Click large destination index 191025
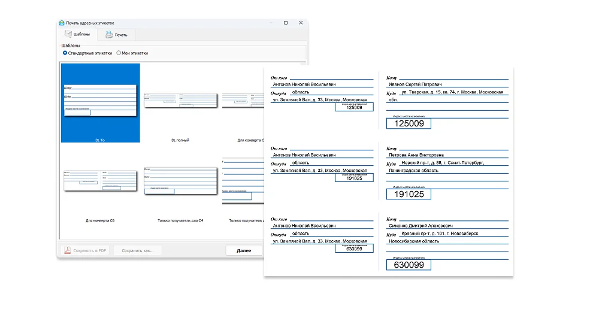The width and height of the screenshot is (599, 309). pyautogui.click(x=409, y=194)
